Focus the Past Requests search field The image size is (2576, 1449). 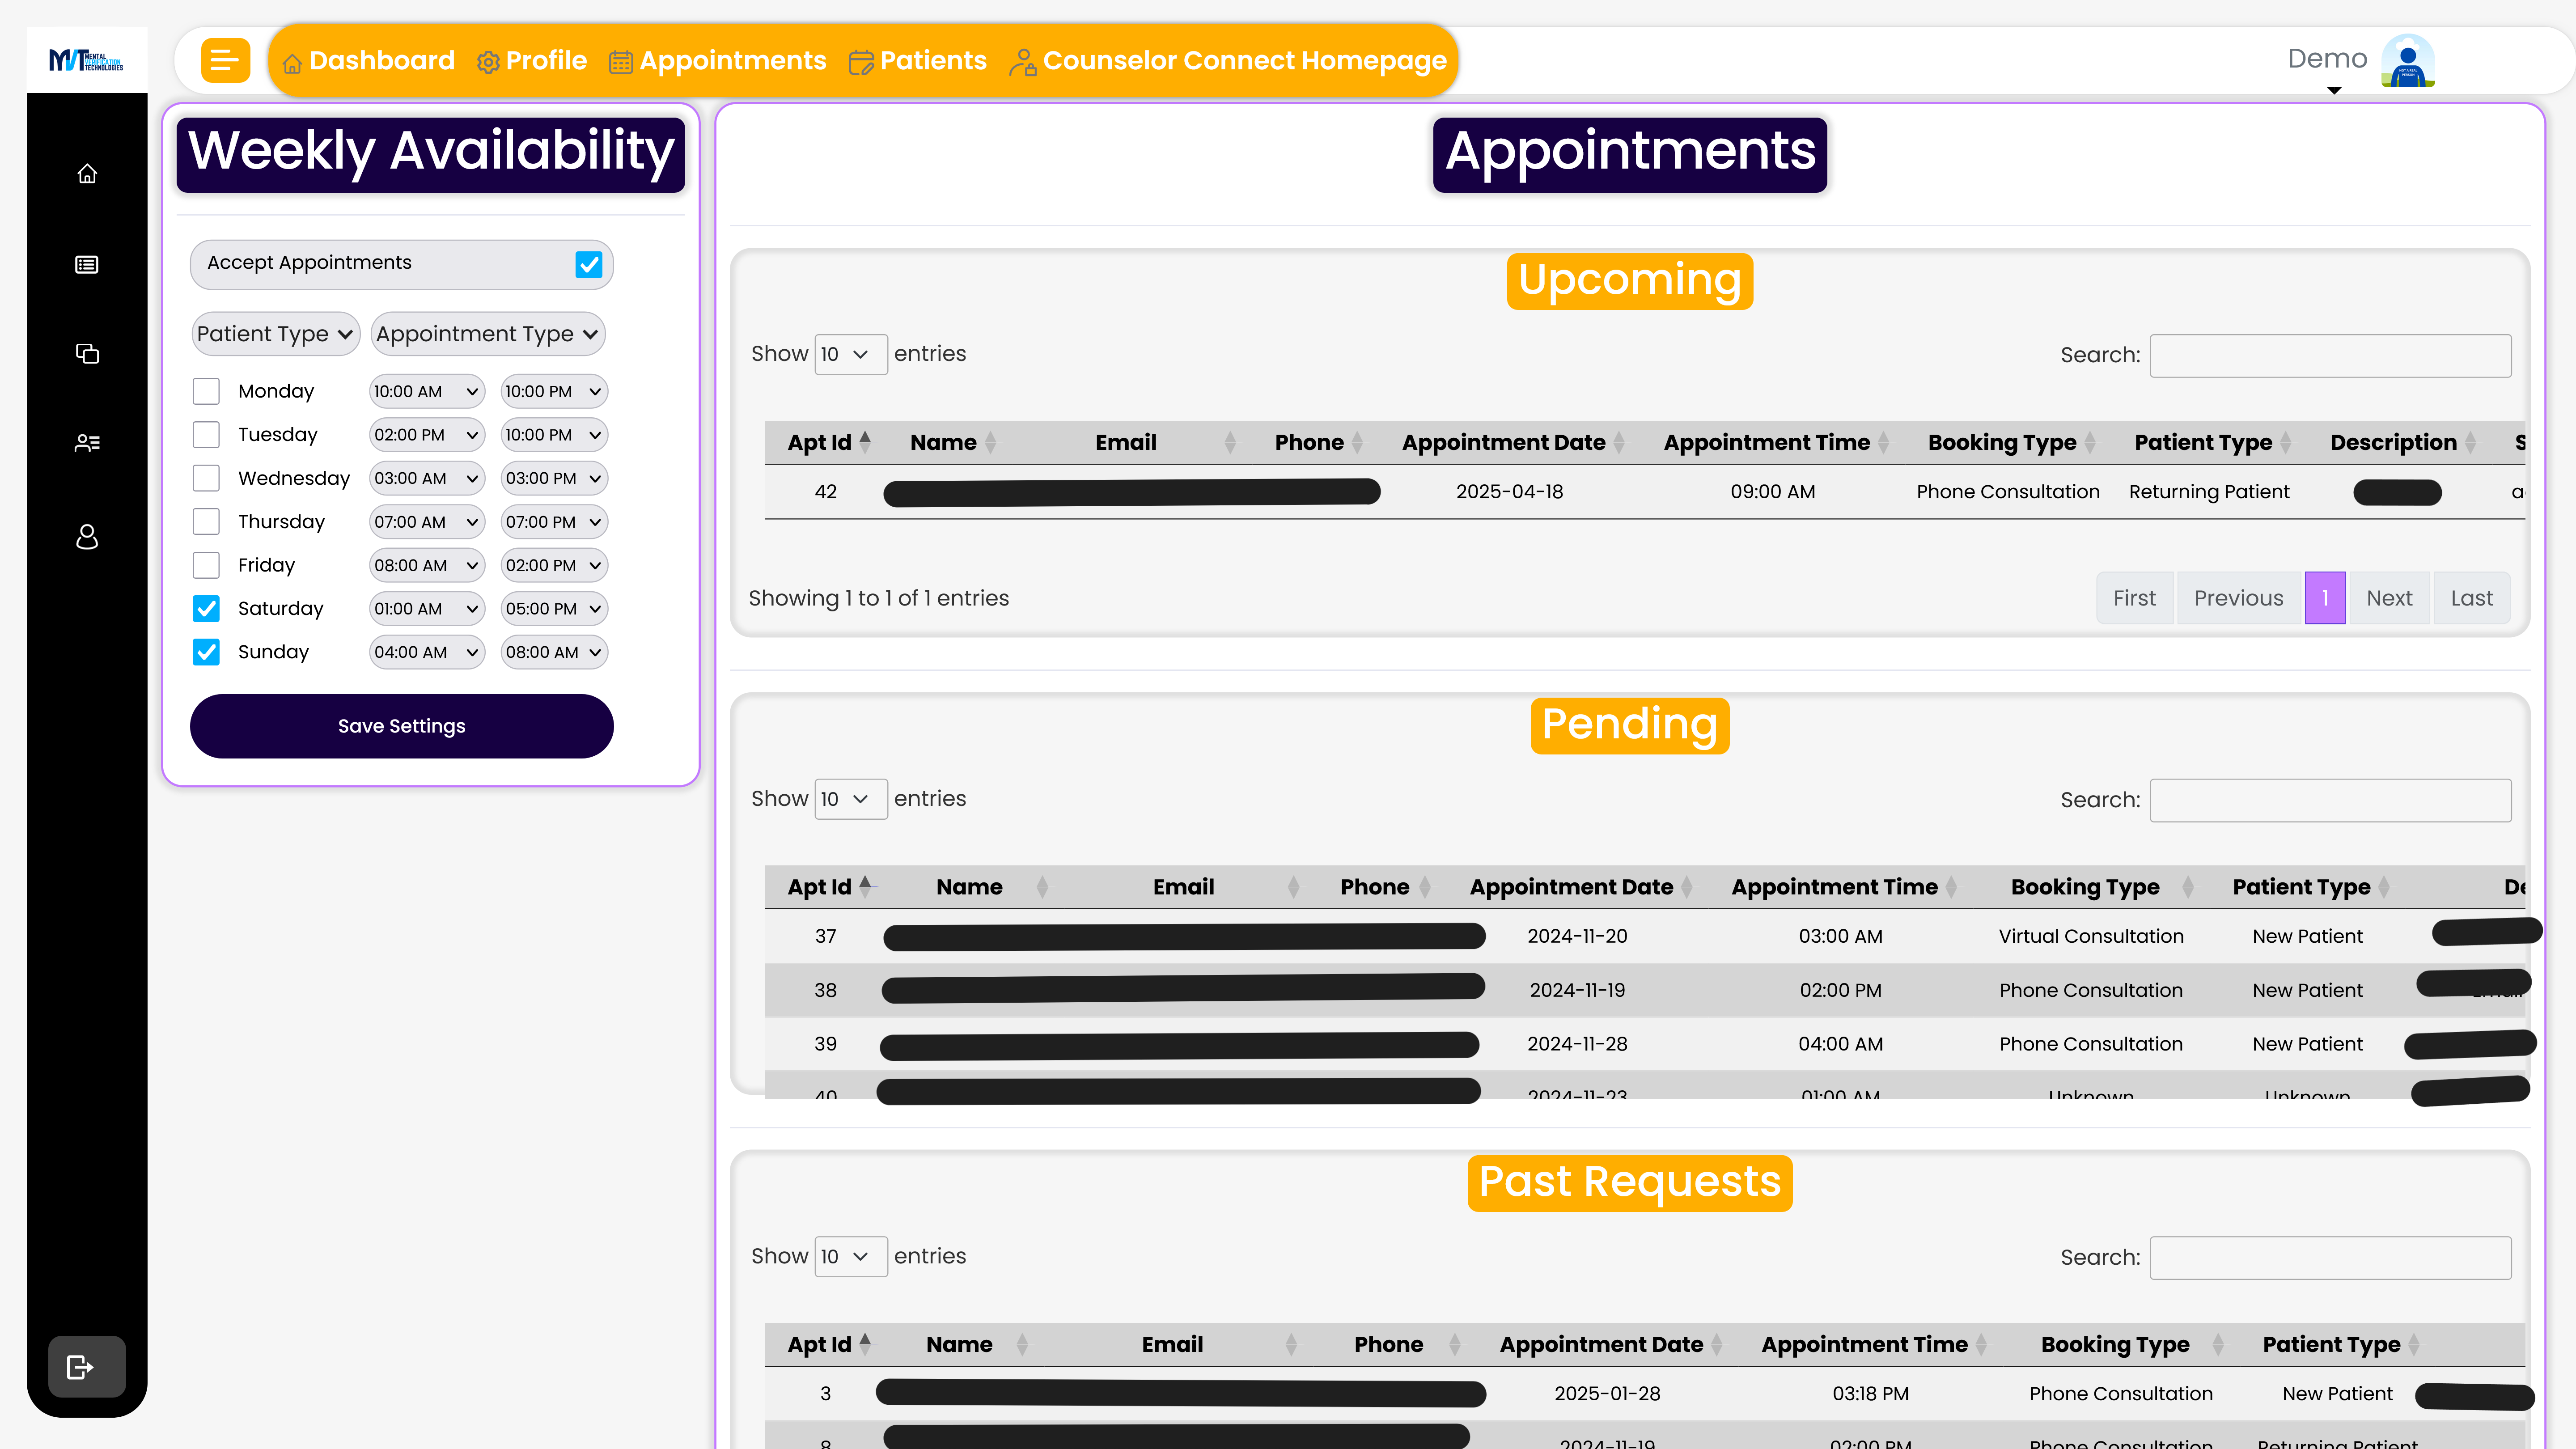coord(2330,1257)
